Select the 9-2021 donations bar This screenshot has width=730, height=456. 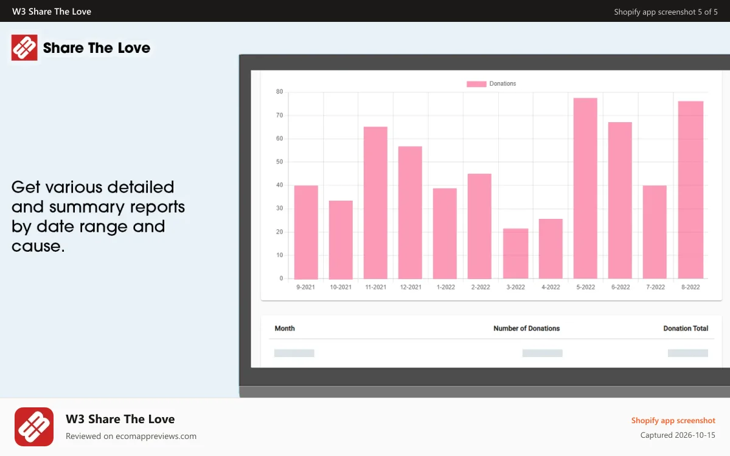306,232
